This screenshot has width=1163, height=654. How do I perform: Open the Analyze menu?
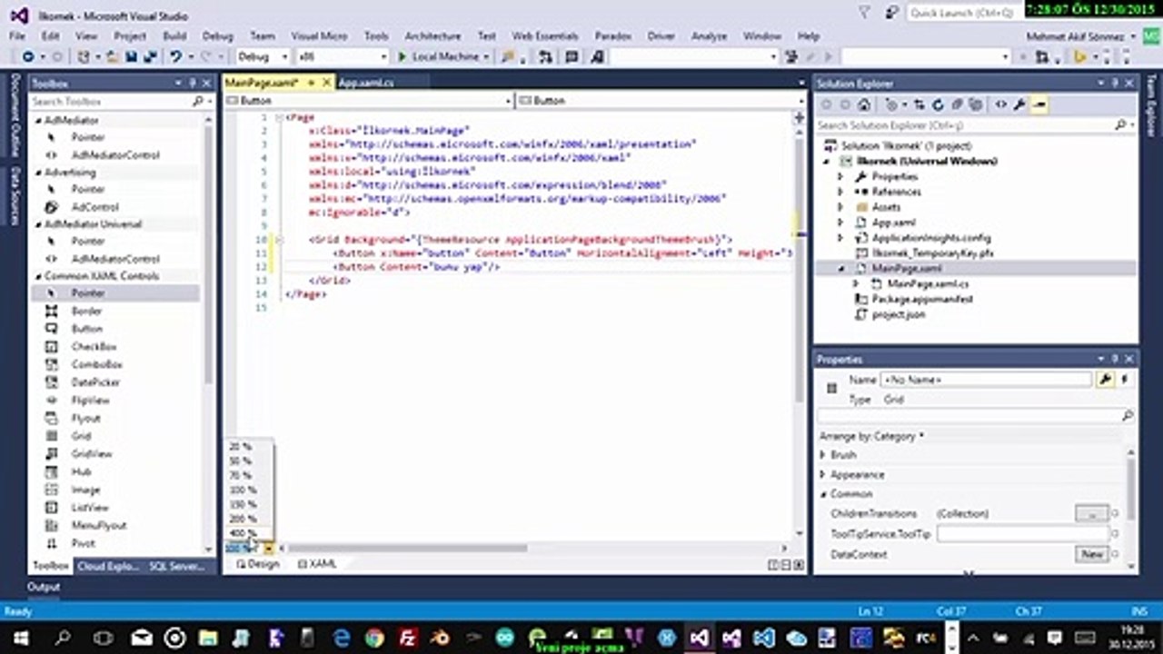[709, 36]
